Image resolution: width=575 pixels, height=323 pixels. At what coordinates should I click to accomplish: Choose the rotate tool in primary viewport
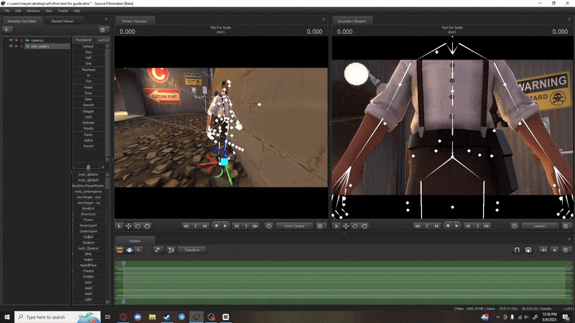(137, 226)
